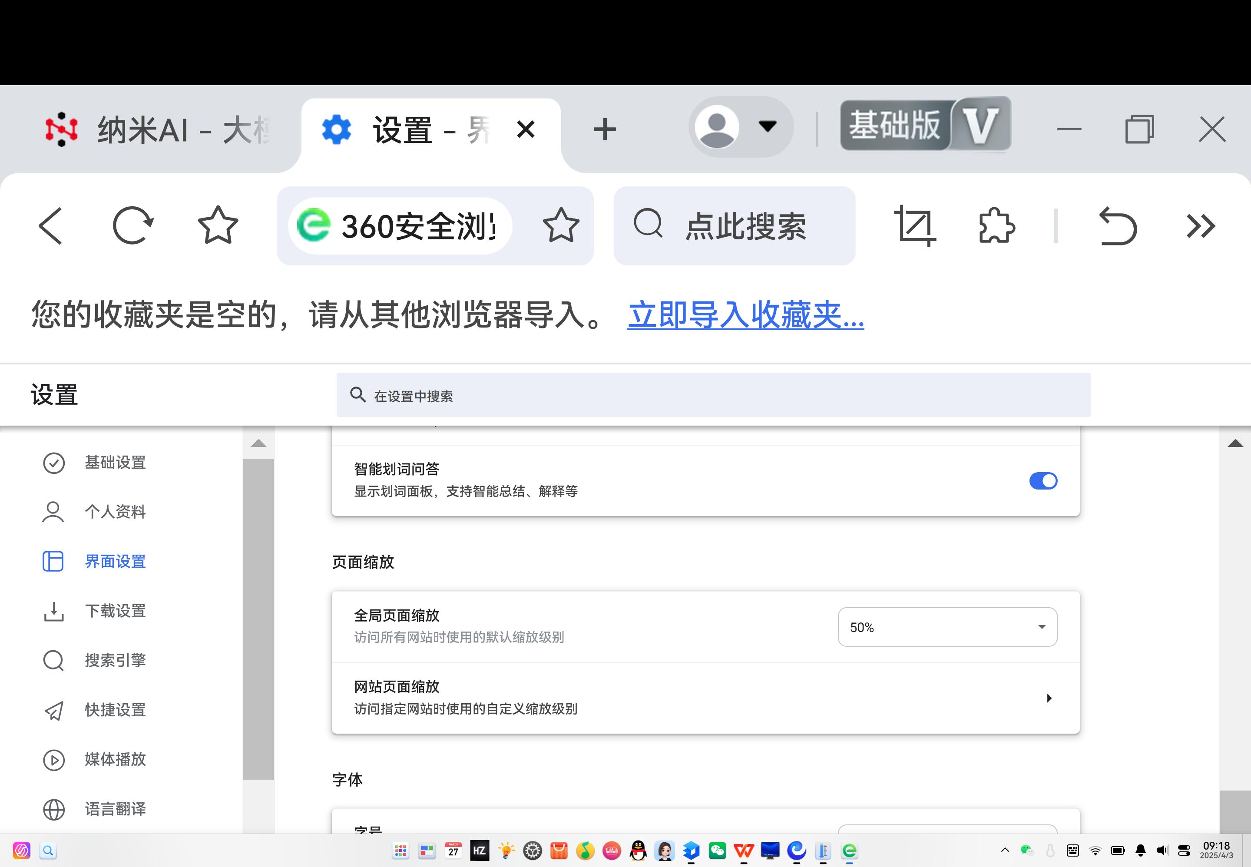
Task: Click the undo restore-tab arrow icon
Action: (x=1118, y=225)
